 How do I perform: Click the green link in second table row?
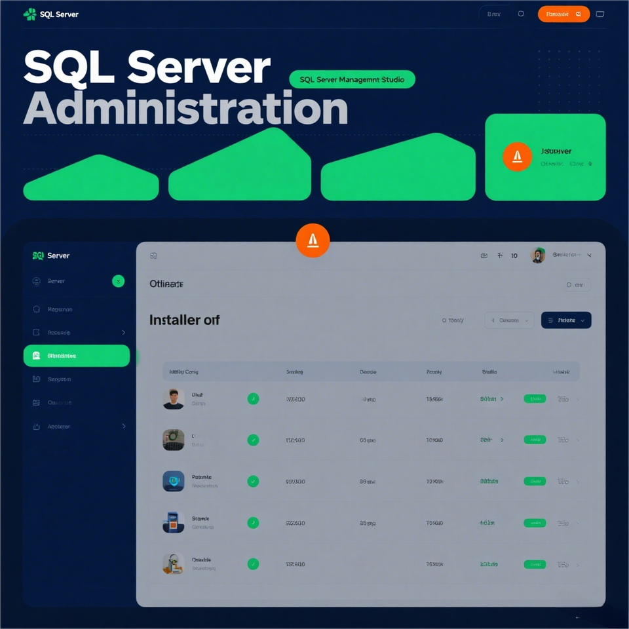tap(492, 440)
